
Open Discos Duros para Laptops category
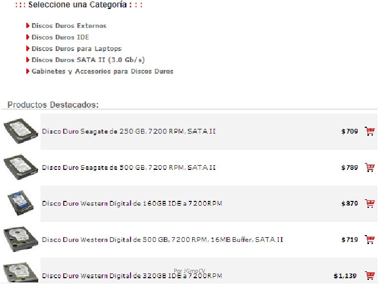(76, 48)
